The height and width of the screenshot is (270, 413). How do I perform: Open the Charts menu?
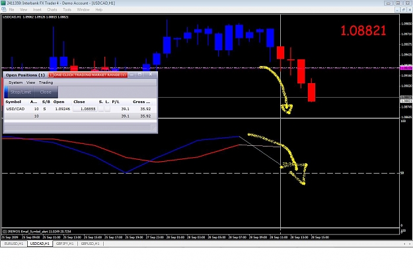pos(52,10)
